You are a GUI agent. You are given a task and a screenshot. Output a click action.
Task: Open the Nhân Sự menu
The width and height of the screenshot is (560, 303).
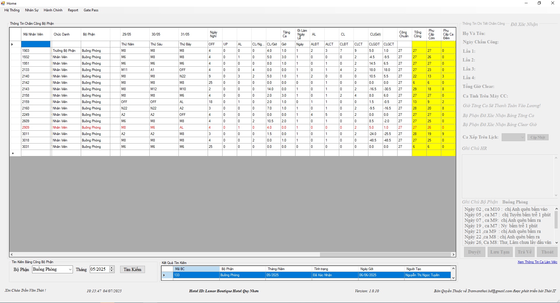(32, 10)
